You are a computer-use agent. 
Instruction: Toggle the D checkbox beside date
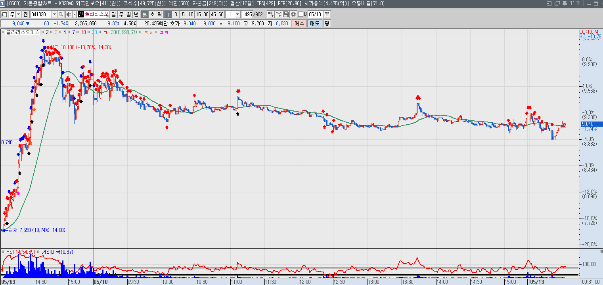pyautogui.click(x=301, y=14)
